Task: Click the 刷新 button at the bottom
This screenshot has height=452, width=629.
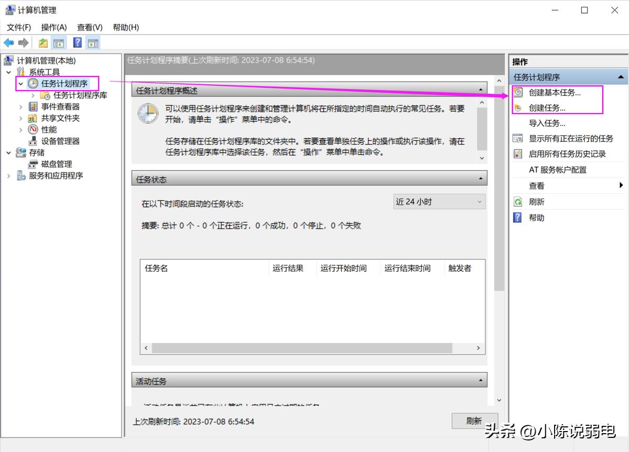Action: tap(474, 421)
